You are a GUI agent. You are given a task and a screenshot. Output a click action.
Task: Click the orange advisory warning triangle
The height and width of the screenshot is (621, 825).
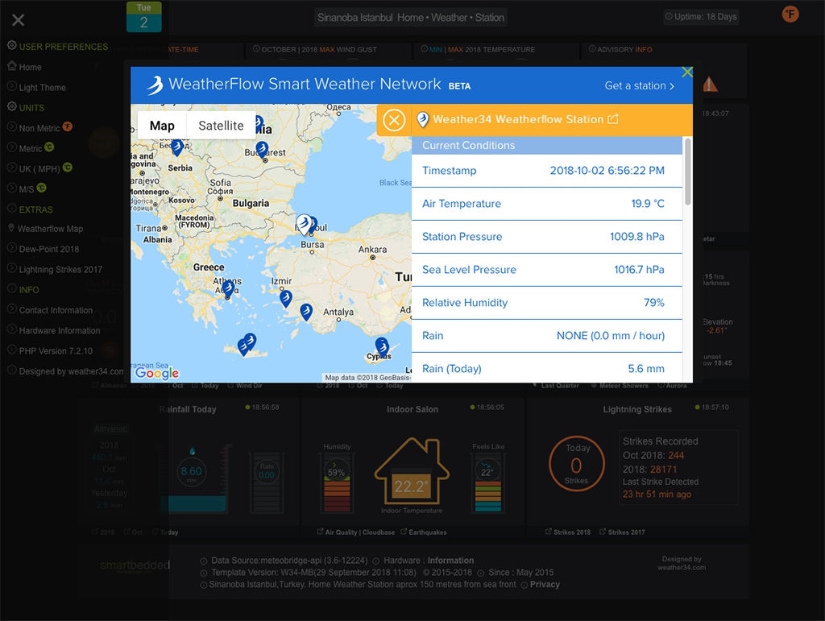710,84
